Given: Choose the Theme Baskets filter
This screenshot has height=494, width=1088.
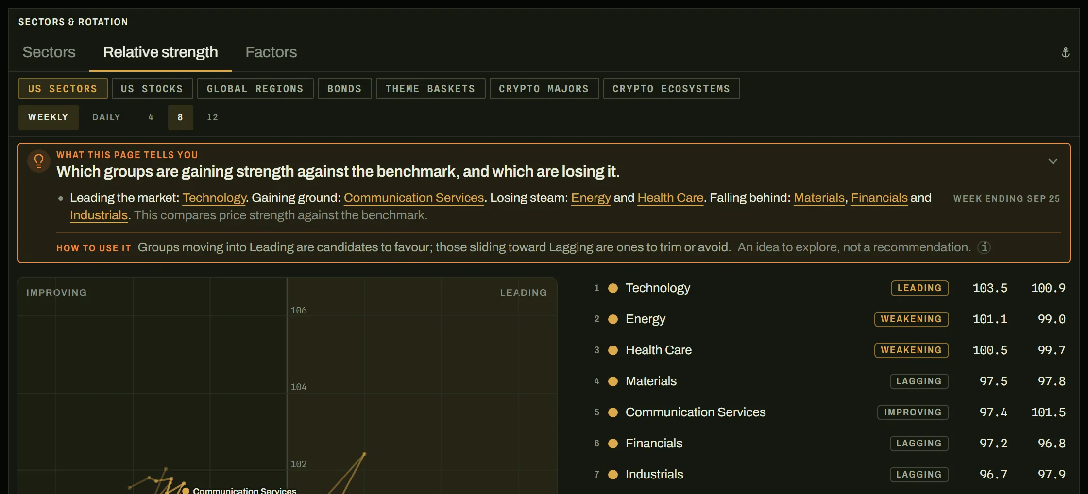Looking at the screenshot, I should 430,88.
